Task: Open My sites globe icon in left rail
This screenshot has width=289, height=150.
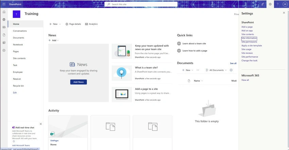Action: 4,19
